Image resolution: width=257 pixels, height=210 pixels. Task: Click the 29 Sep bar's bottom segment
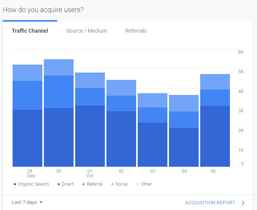(x=27, y=138)
